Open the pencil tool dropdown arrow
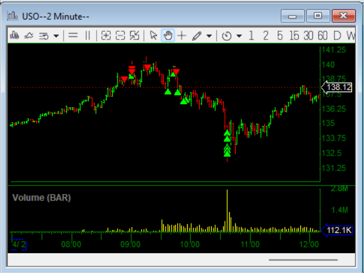Screen dimensions: 364x273 click(209, 36)
